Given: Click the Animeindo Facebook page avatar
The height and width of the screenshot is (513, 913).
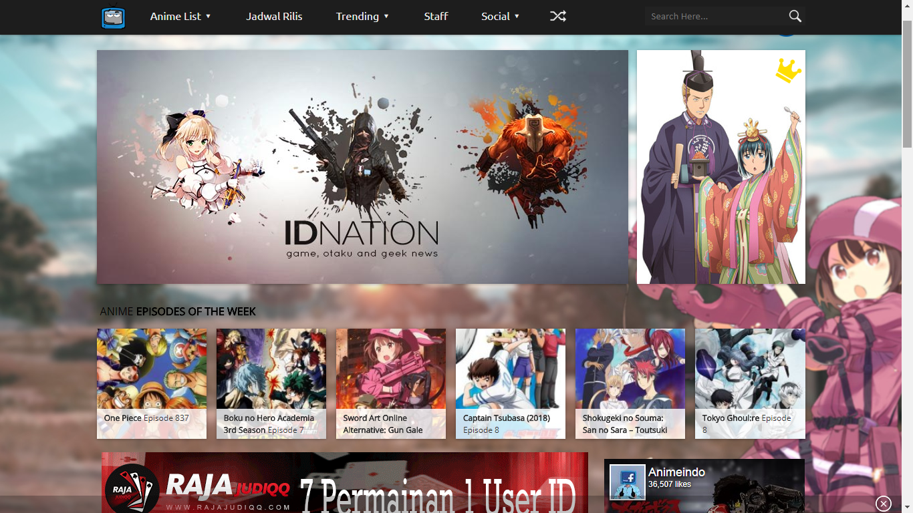Looking at the screenshot, I should pyautogui.click(x=627, y=482).
